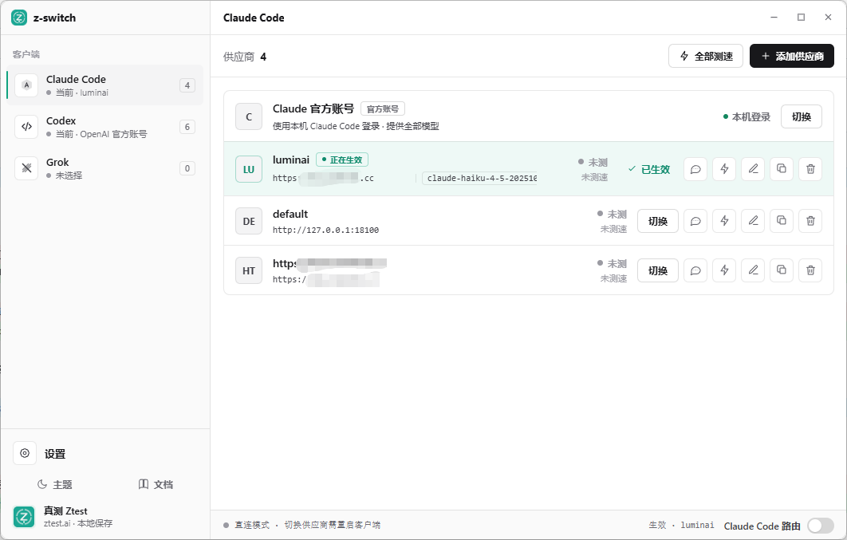Image resolution: width=847 pixels, height=540 pixels.
Task: Switch to Claude 官方账号 provider
Action: coord(801,116)
